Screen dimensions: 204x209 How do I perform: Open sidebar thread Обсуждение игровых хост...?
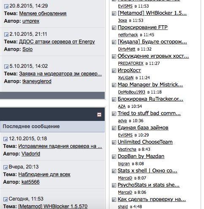(153, 56)
